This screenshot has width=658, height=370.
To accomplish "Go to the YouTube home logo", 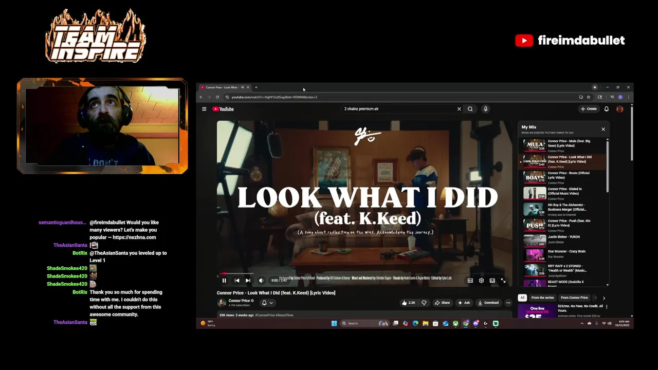I will tap(223, 109).
